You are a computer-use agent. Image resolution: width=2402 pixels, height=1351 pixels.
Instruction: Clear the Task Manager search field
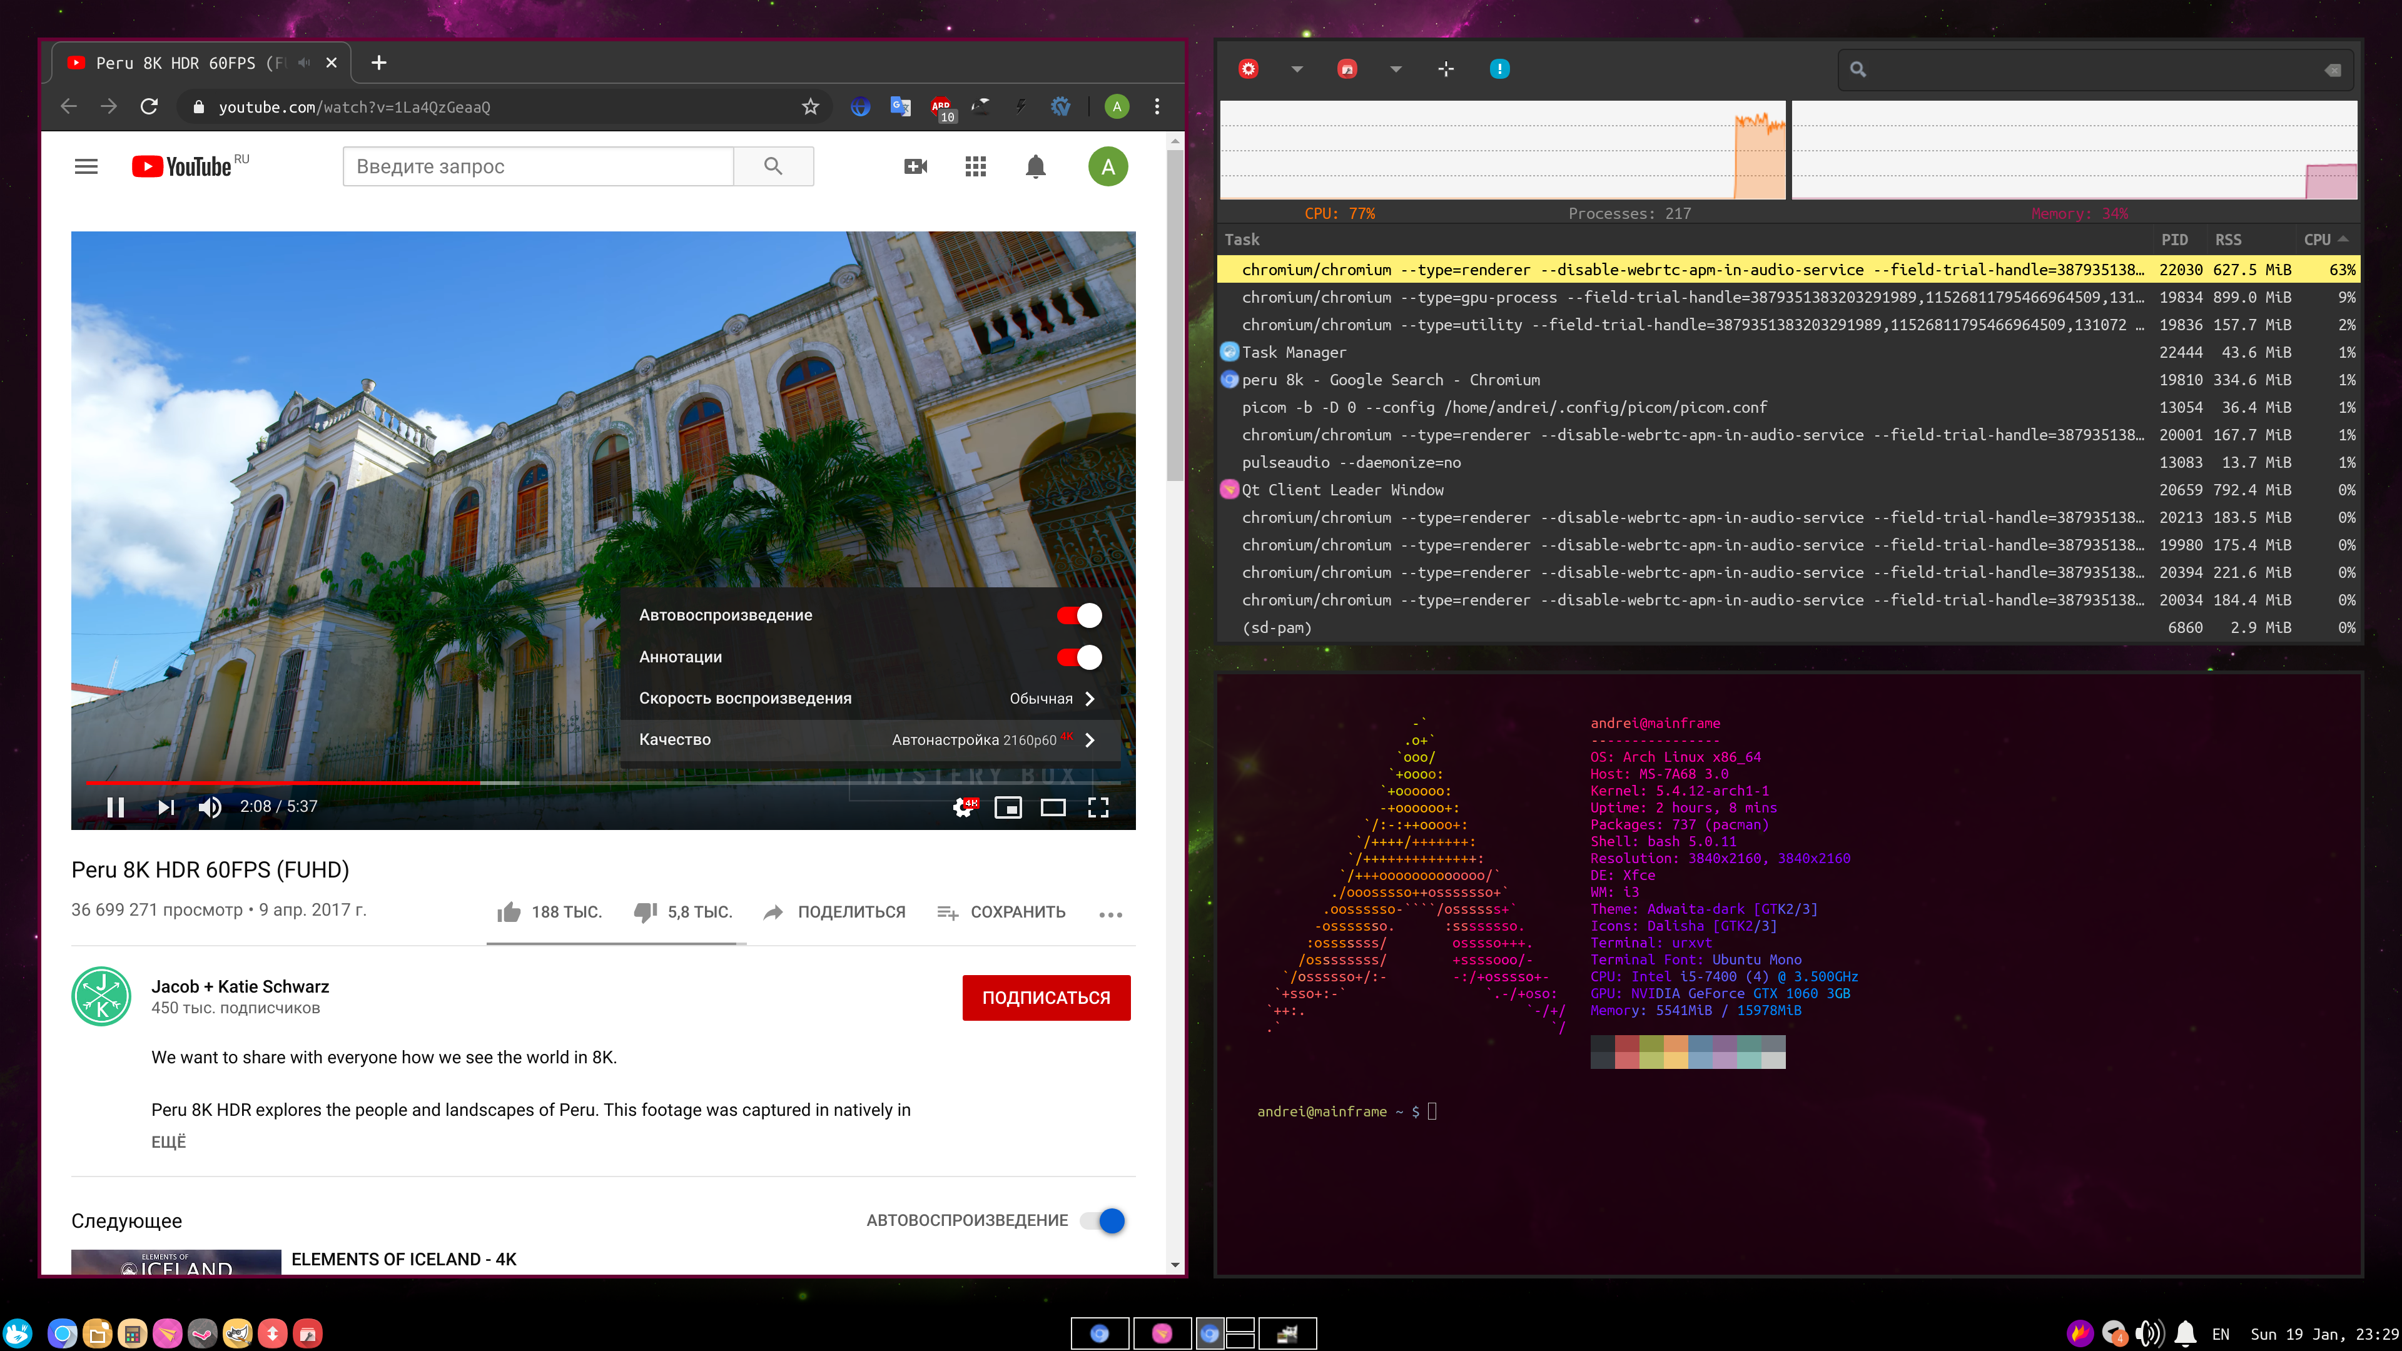pos(2332,70)
